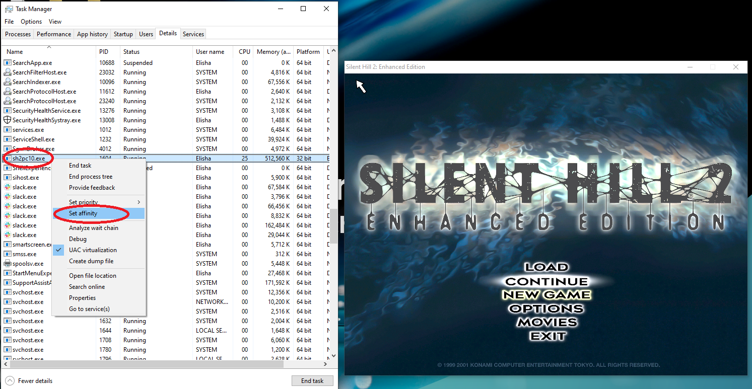Click the Slack icon in the 162,484 K row
Screen dimensions: 752x389
(8, 225)
